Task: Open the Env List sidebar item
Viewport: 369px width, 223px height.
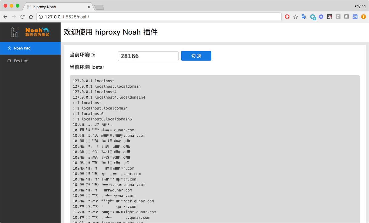Action: tap(30, 61)
